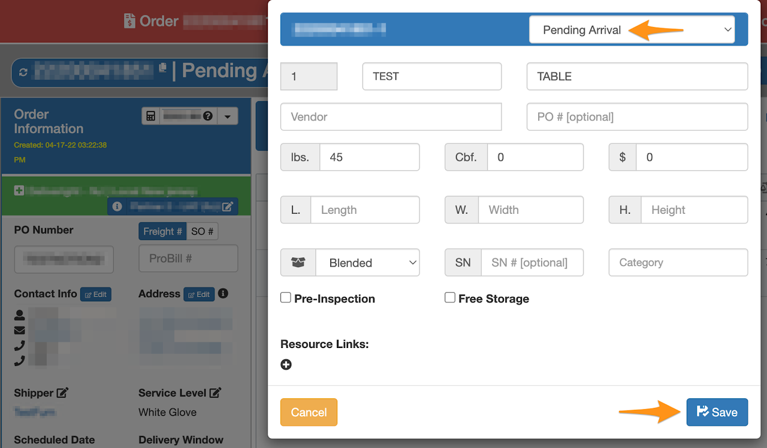Viewport: 767px width, 448px height.
Task: Switch to the SO # tab
Action: tap(202, 231)
